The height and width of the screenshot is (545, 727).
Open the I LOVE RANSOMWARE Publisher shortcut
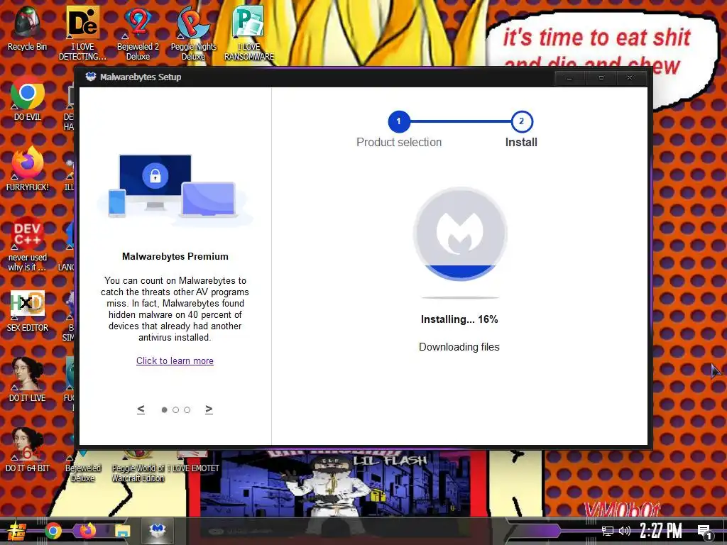coord(249,33)
